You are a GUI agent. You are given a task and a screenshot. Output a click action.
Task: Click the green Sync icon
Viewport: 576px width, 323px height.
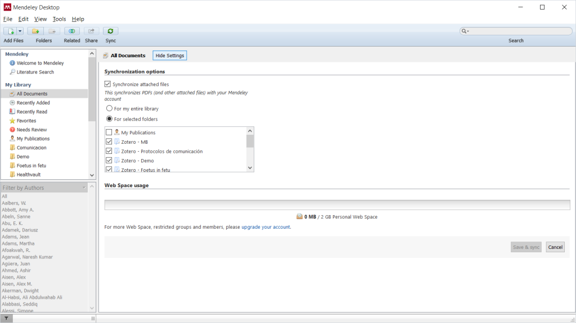[110, 31]
